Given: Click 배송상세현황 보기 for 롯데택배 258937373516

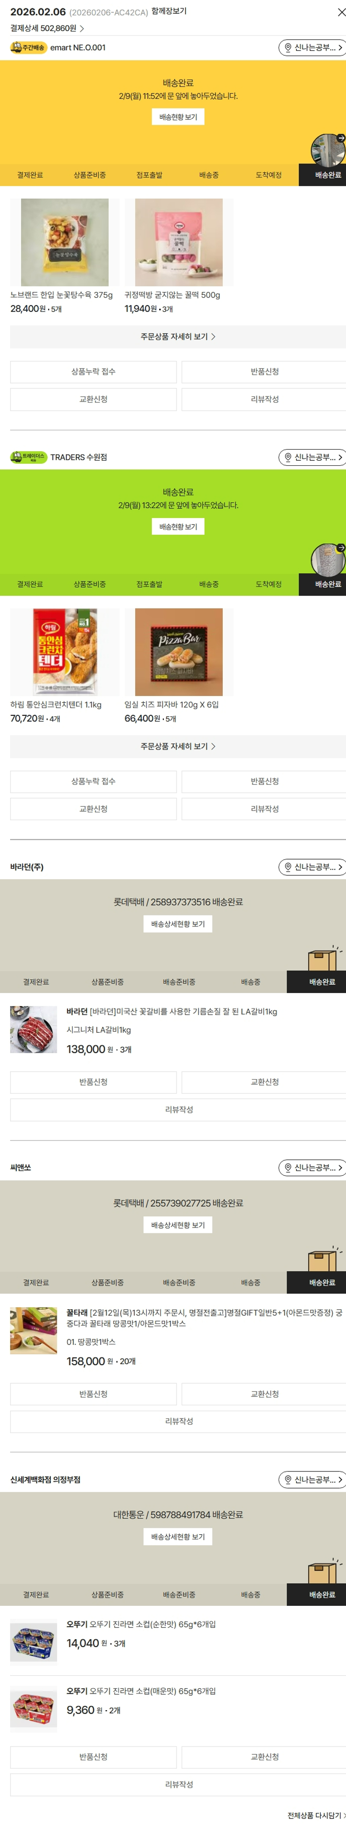Looking at the screenshot, I should (178, 924).
